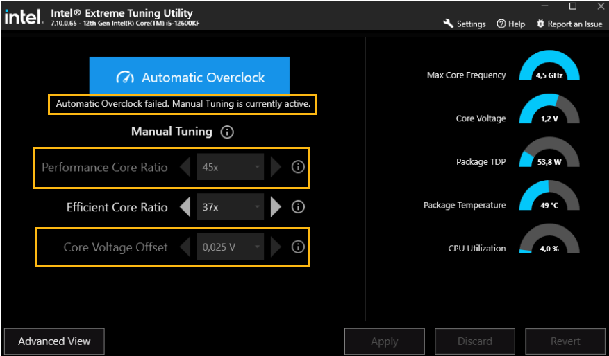Click the version and CPU model text

coord(125,24)
